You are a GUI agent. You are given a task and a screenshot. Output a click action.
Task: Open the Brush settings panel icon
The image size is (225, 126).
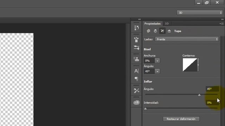(136, 48)
